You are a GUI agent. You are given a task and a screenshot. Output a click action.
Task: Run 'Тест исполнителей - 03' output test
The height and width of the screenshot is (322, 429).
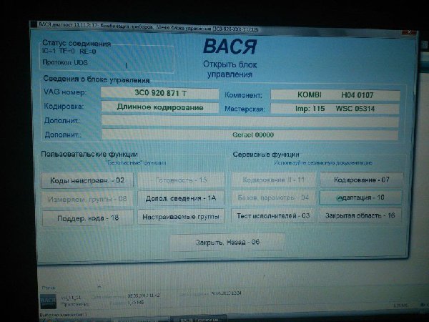pyautogui.click(x=274, y=215)
